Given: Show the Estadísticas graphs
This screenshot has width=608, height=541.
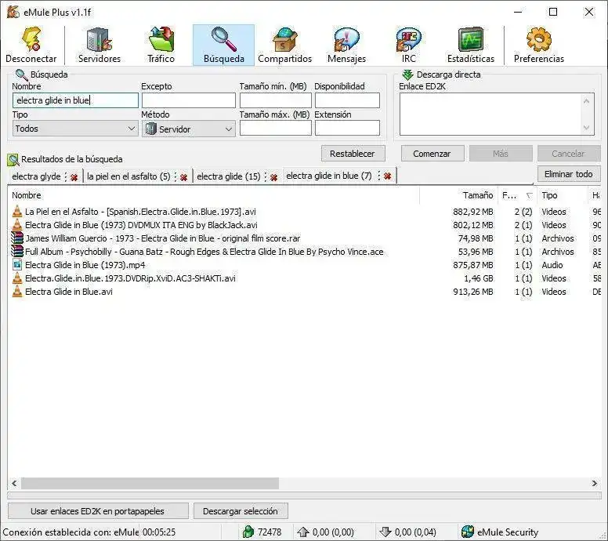Looking at the screenshot, I should tap(471, 45).
